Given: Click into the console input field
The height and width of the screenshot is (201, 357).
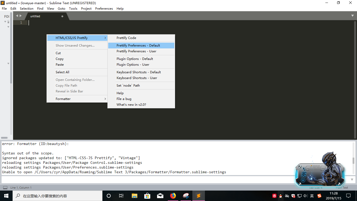Looking at the screenshot, I should [x=175, y=180].
